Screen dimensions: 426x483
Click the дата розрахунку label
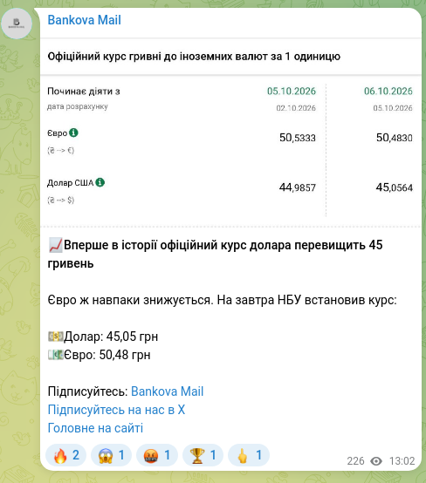[78, 106]
